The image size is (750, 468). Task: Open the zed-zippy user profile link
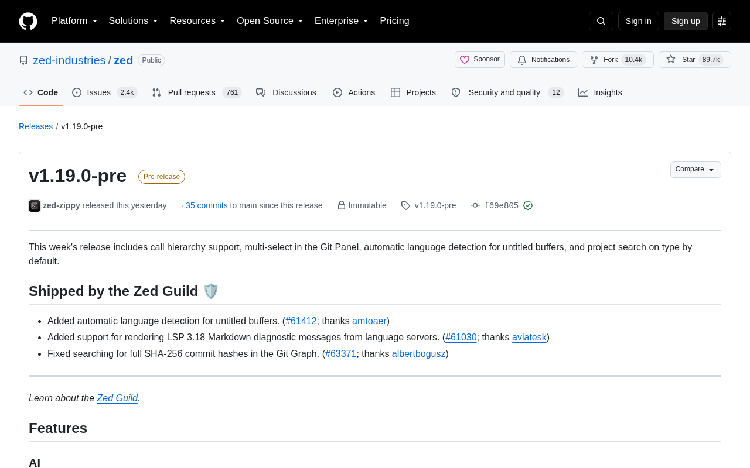click(62, 205)
